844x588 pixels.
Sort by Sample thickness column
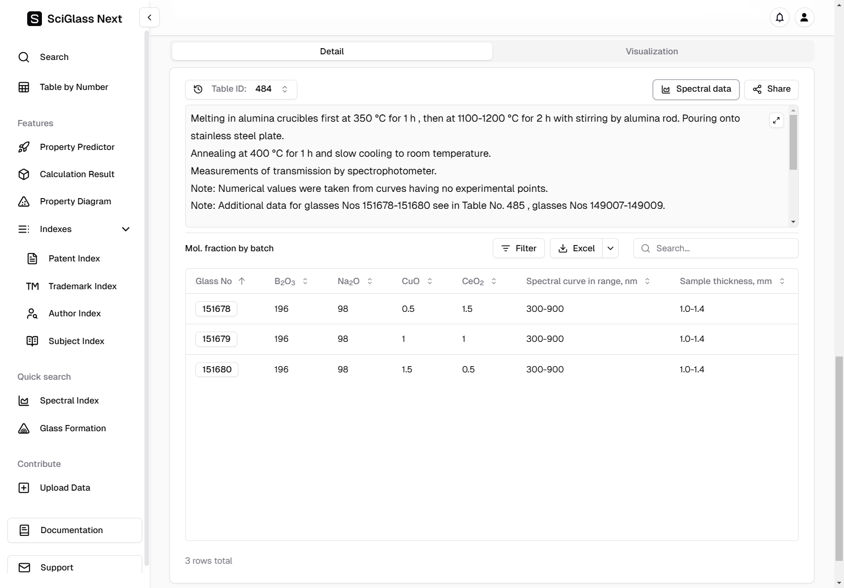tap(782, 281)
